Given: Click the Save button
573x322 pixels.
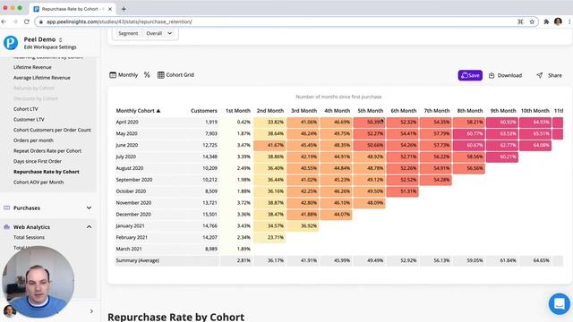Looking at the screenshot, I should [x=470, y=75].
